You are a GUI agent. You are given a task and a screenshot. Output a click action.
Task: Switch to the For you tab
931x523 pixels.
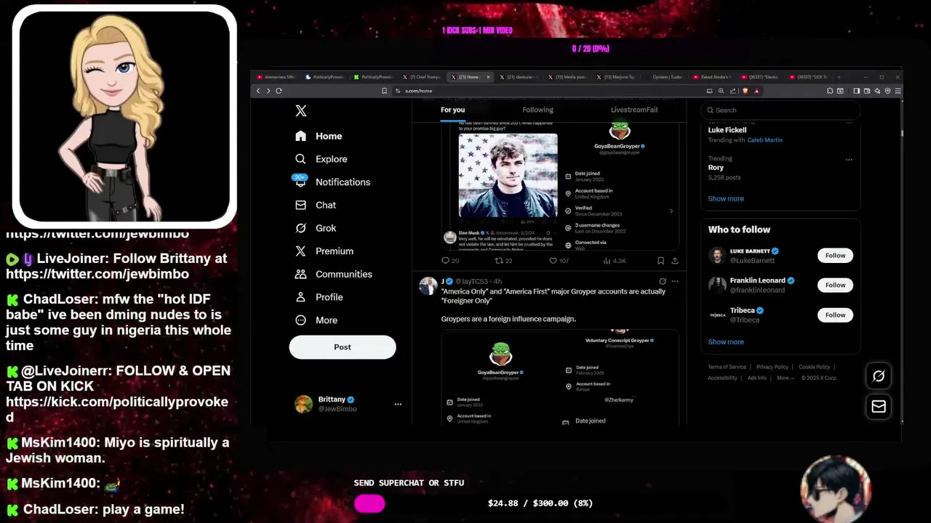[x=452, y=110]
